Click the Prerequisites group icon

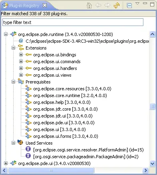click(21, 82)
